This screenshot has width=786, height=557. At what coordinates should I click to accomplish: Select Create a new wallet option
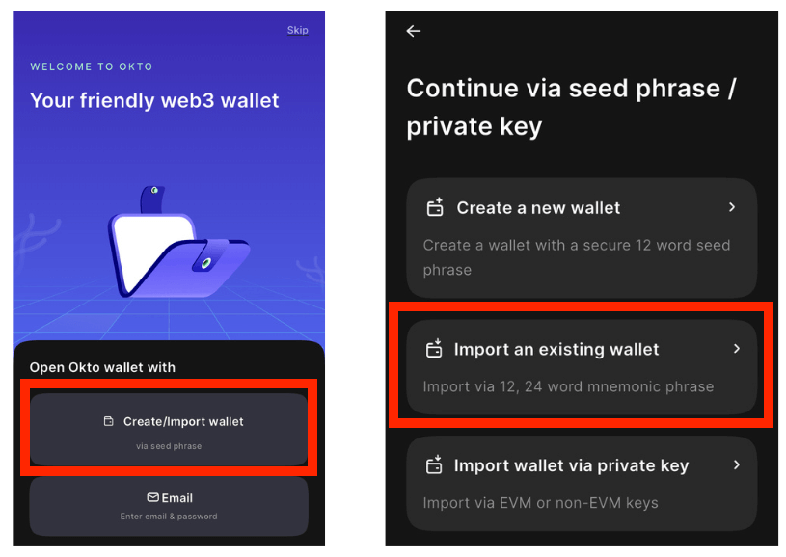[x=582, y=238]
